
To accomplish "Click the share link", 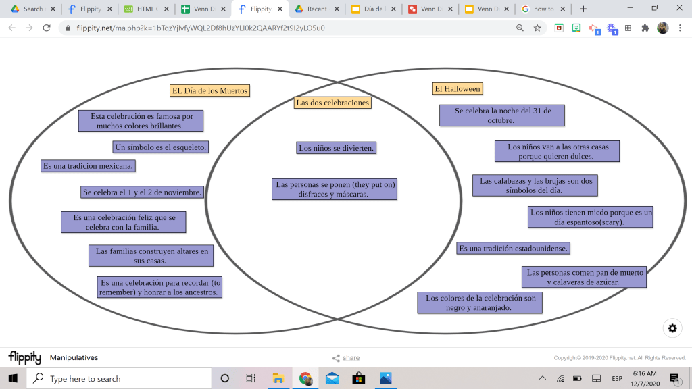I will (x=351, y=358).
